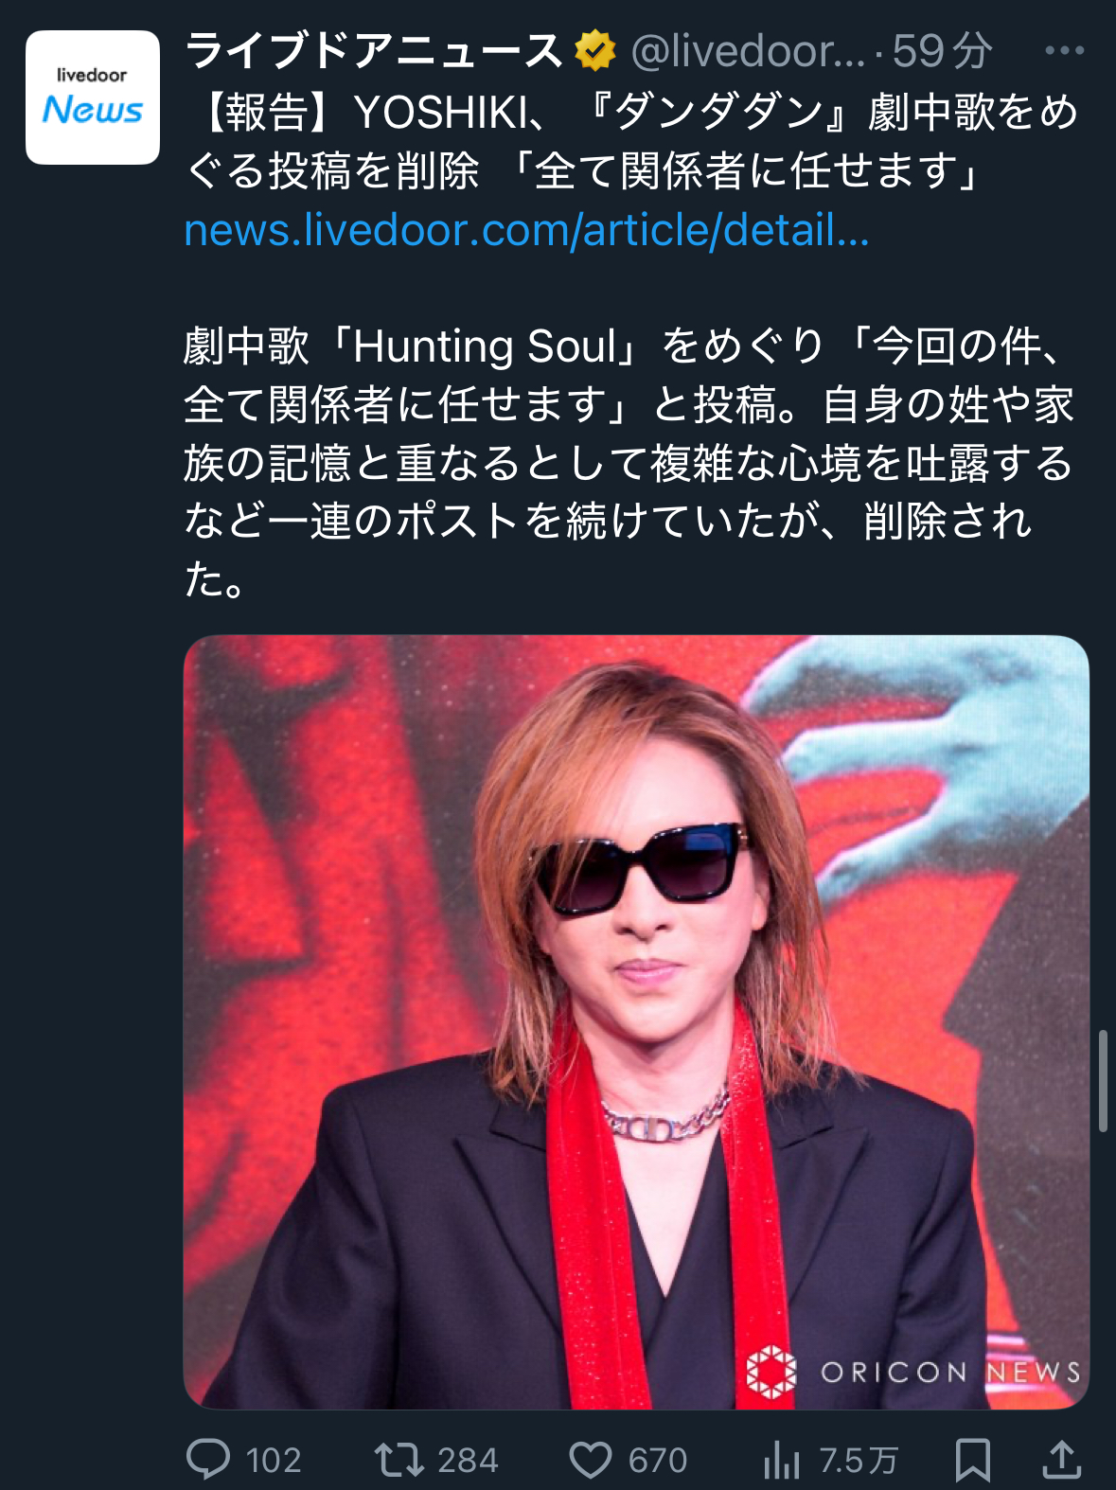Viewport: 1116px width, 1490px height.
Task: Like the post with heart icon
Action: pyautogui.click(x=591, y=1460)
